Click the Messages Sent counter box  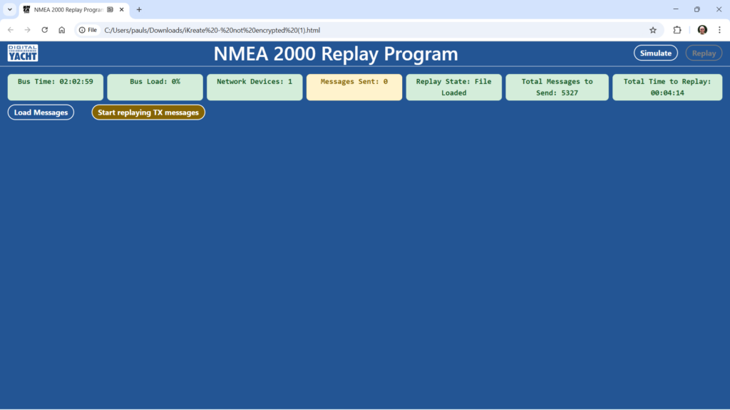pyautogui.click(x=354, y=87)
